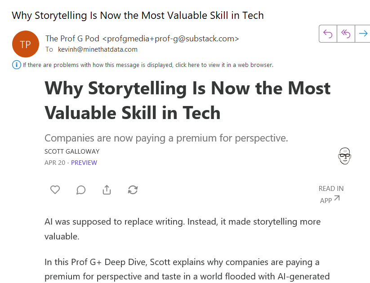The height and width of the screenshot is (283, 370).
Task: Reply to the email
Action: 328,33
